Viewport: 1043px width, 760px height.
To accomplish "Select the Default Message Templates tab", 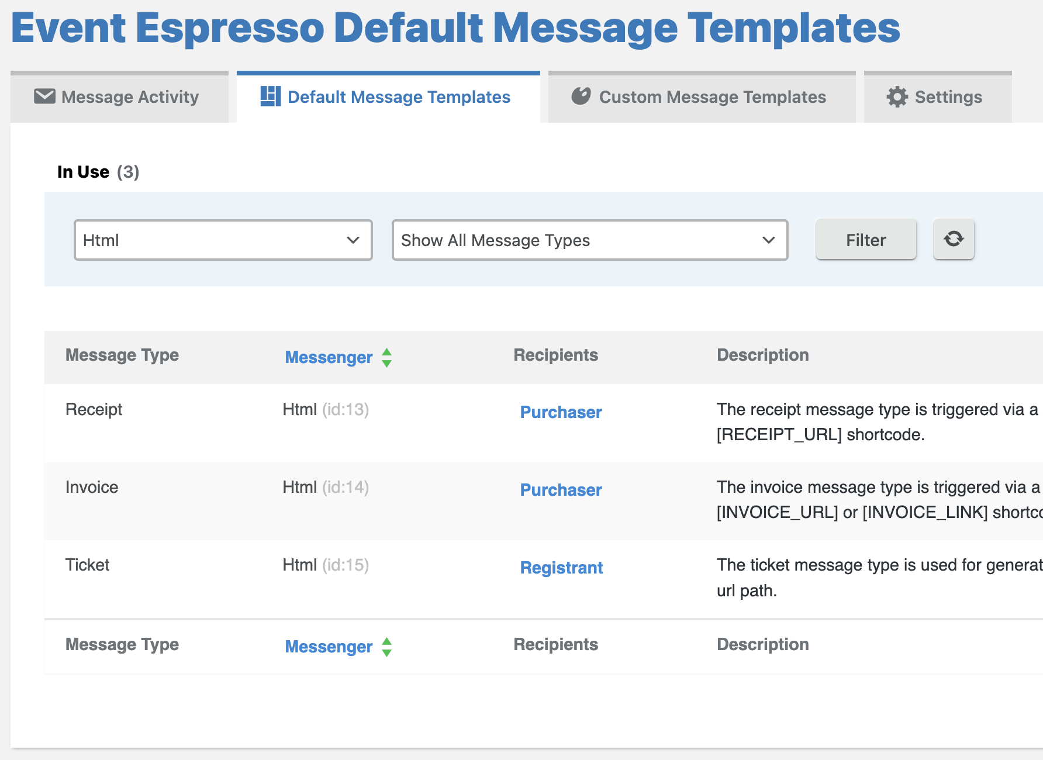I will coord(388,97).
